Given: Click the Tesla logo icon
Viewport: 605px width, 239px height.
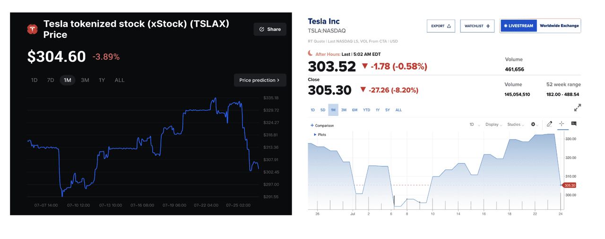Looking at the screenshot, I should (x=33, y=29).
